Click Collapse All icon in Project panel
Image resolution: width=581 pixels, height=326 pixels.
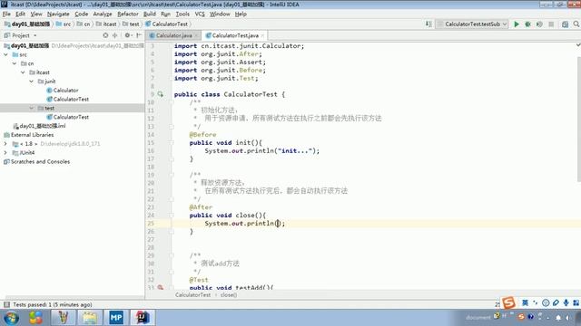point(115,35)
